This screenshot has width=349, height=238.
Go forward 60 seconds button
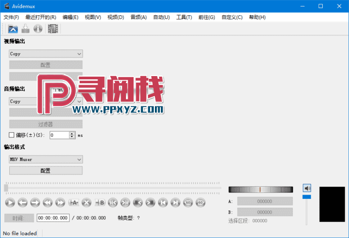tap(201, 203)
